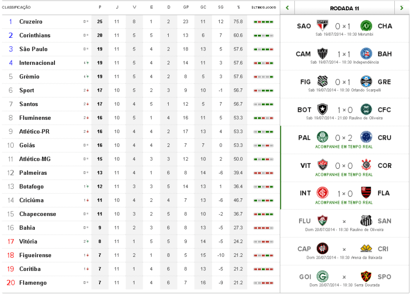Click the Flamengo crest in INT match

(366, 192)
